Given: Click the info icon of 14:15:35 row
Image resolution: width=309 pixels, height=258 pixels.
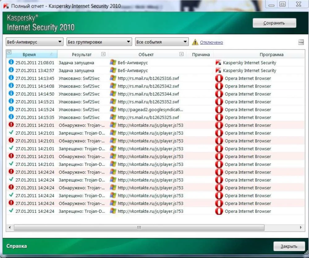Looking at the screenshot, I should [x=11, y=117].
